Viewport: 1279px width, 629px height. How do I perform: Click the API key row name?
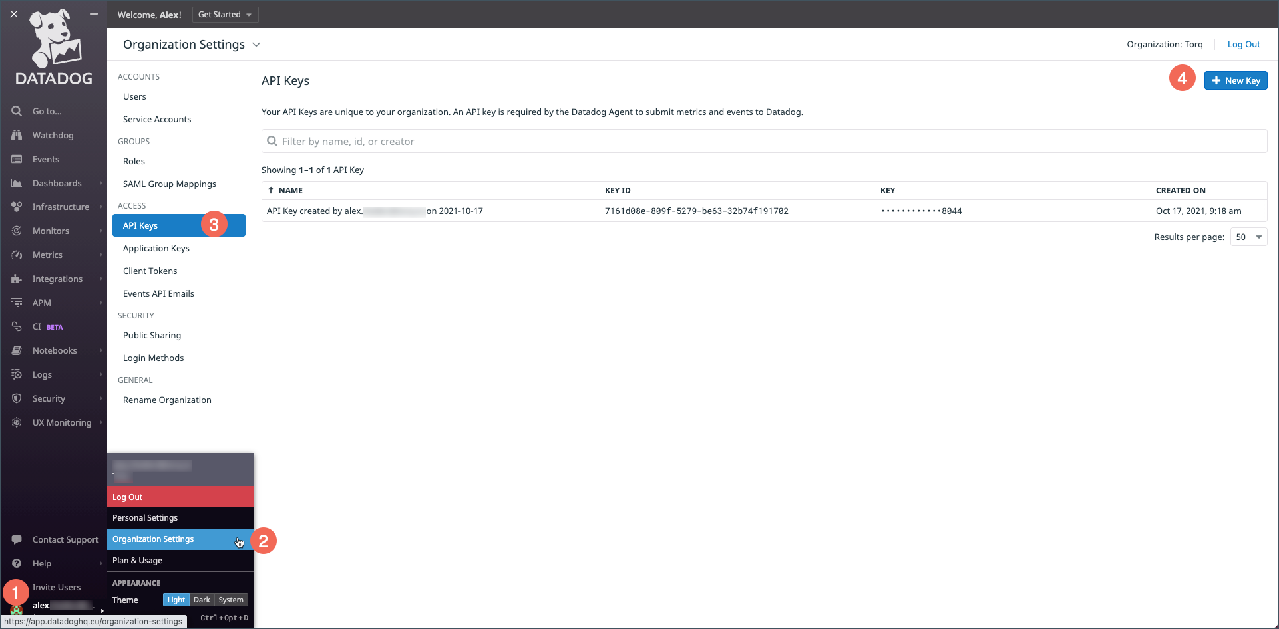point(375,211)
